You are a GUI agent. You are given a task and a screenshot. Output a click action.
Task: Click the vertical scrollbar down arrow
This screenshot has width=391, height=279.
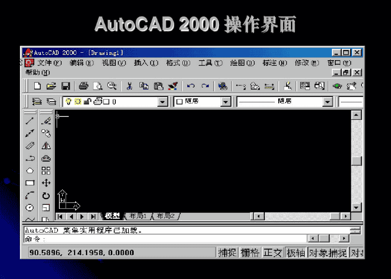(x=356, y=207)
